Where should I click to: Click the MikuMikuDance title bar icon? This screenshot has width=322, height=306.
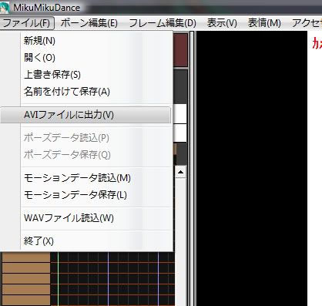click(5, 7)
